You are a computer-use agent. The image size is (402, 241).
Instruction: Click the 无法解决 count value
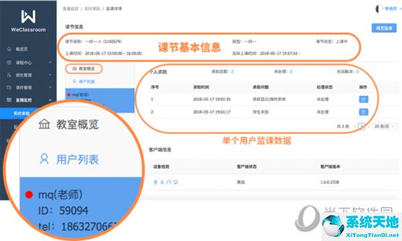pyautogui.click(x=357, y=72)
